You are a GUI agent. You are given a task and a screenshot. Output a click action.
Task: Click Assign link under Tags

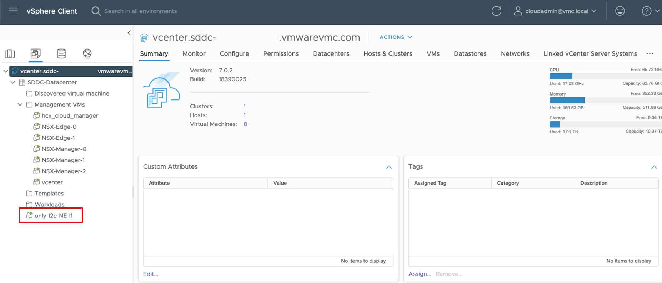420,274
